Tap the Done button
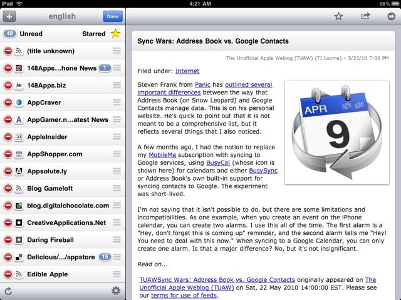Viewport: 401px width, 300px height. (x=113, y=17)
